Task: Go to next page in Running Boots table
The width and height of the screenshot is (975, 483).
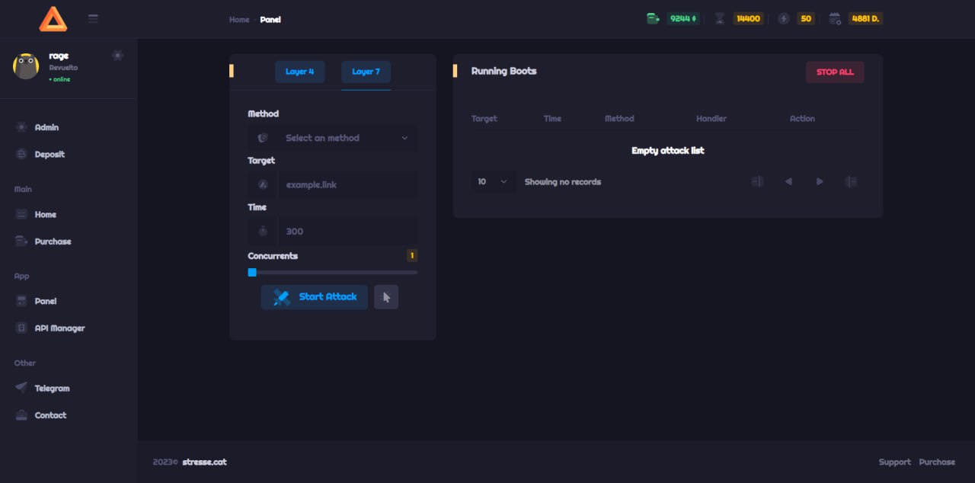Action: point(820,182)
